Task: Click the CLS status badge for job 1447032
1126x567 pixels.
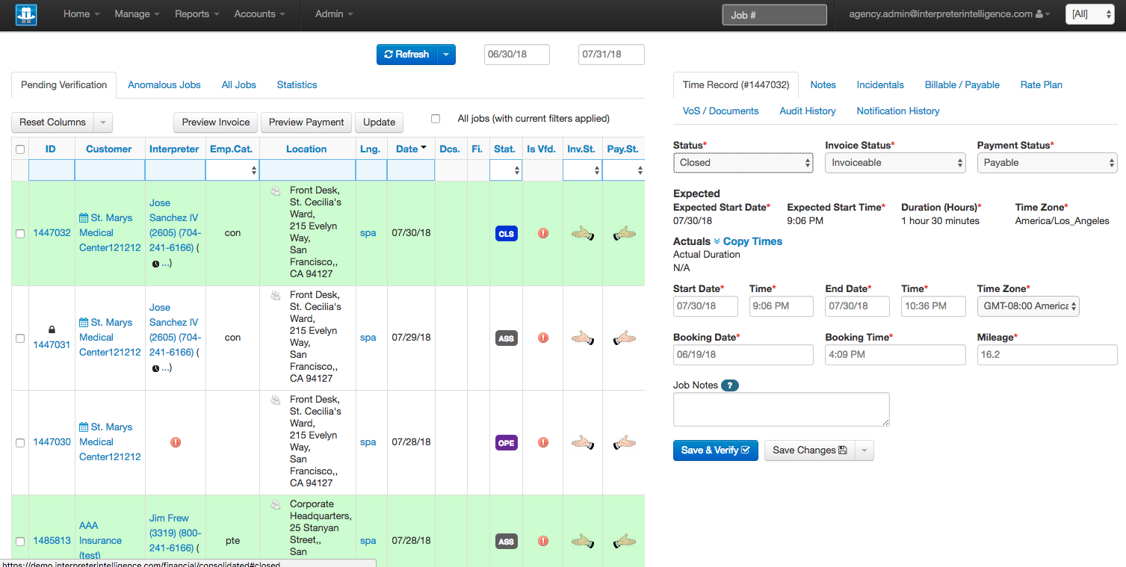Action: 506,234
